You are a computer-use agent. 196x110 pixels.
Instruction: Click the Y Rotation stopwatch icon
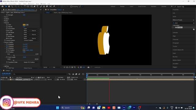point(7,46)
